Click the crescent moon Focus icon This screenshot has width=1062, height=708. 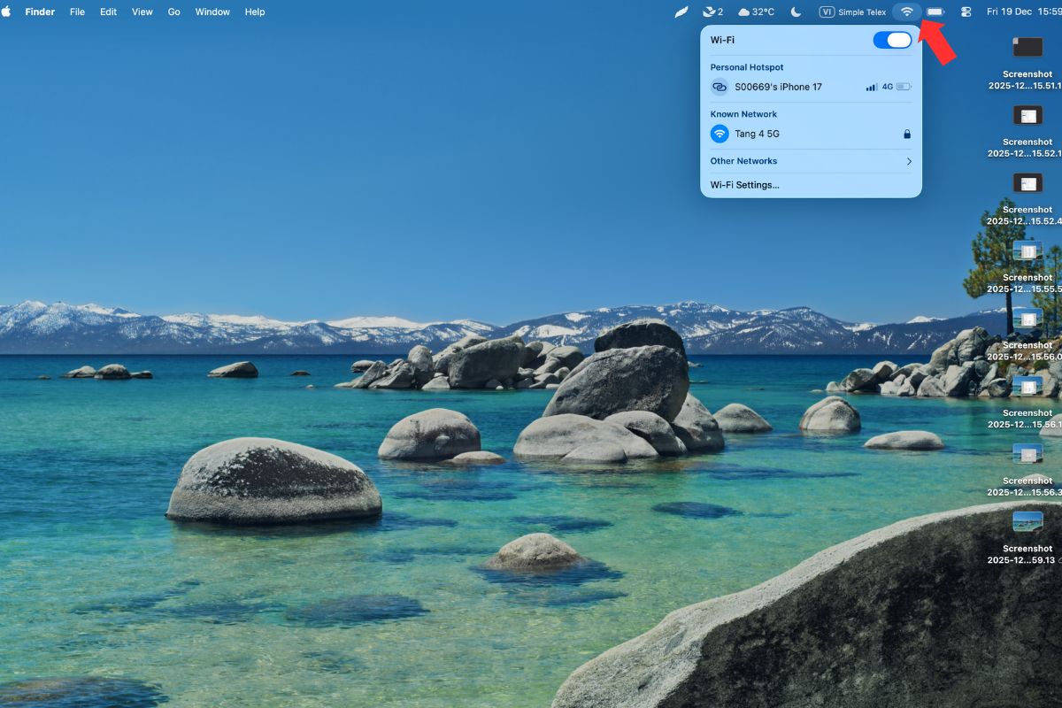[x=796, y=12]
